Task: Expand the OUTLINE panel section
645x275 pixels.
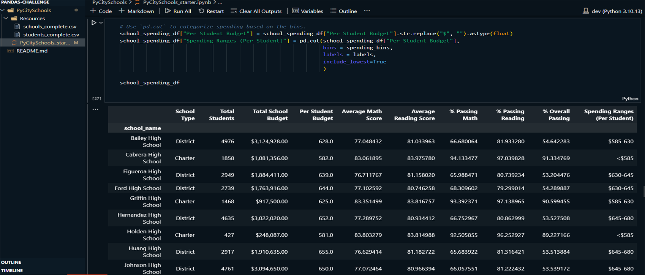Action: point(11,262)
